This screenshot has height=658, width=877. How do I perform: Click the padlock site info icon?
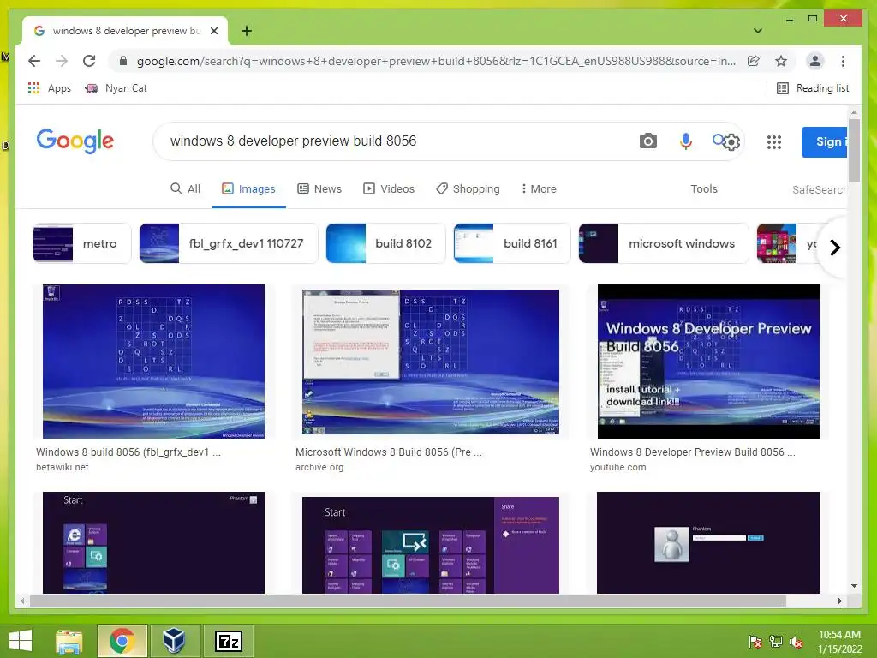pyautogui.click(x=123, y=61)
